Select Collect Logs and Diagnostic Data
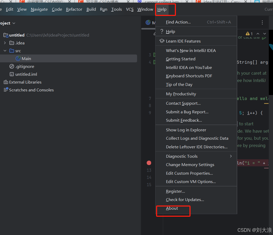 196,138
